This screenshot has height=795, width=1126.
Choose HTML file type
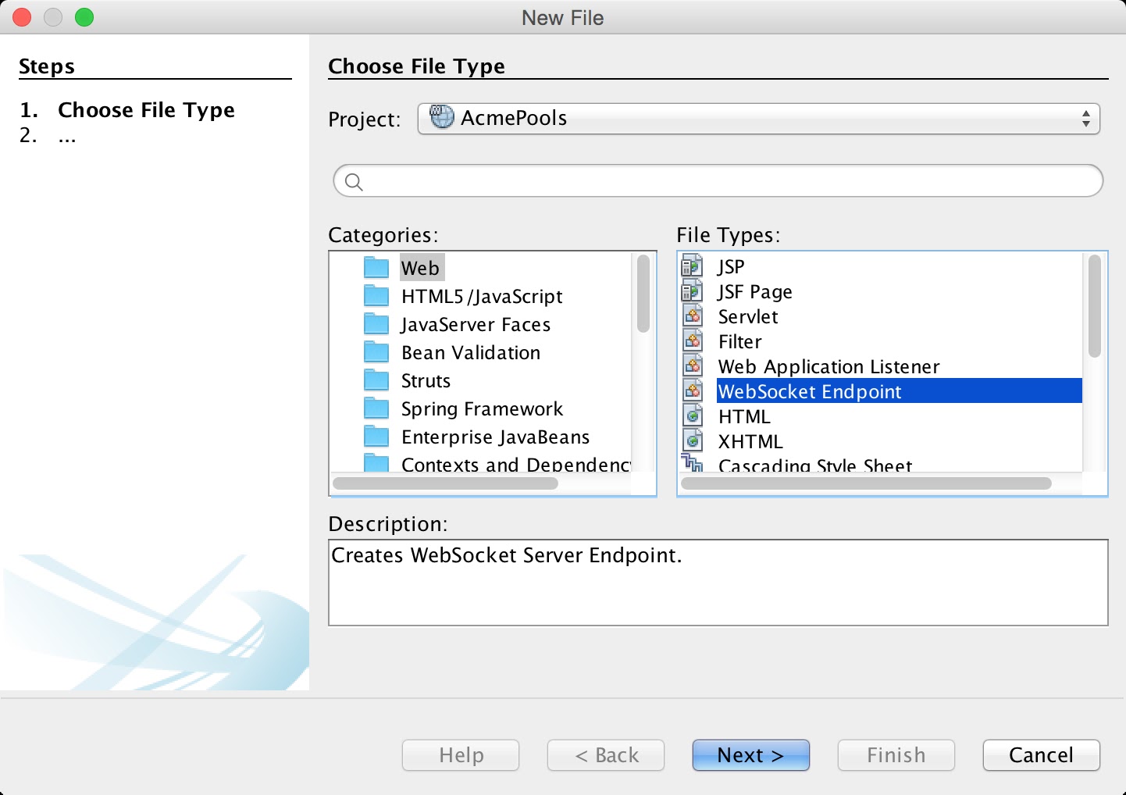tap(744, 416)
